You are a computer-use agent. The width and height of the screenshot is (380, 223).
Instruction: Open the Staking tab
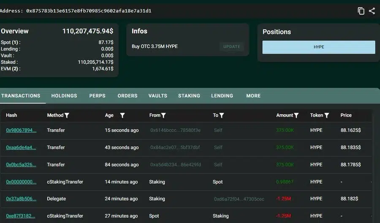click(x=189, y=96)
